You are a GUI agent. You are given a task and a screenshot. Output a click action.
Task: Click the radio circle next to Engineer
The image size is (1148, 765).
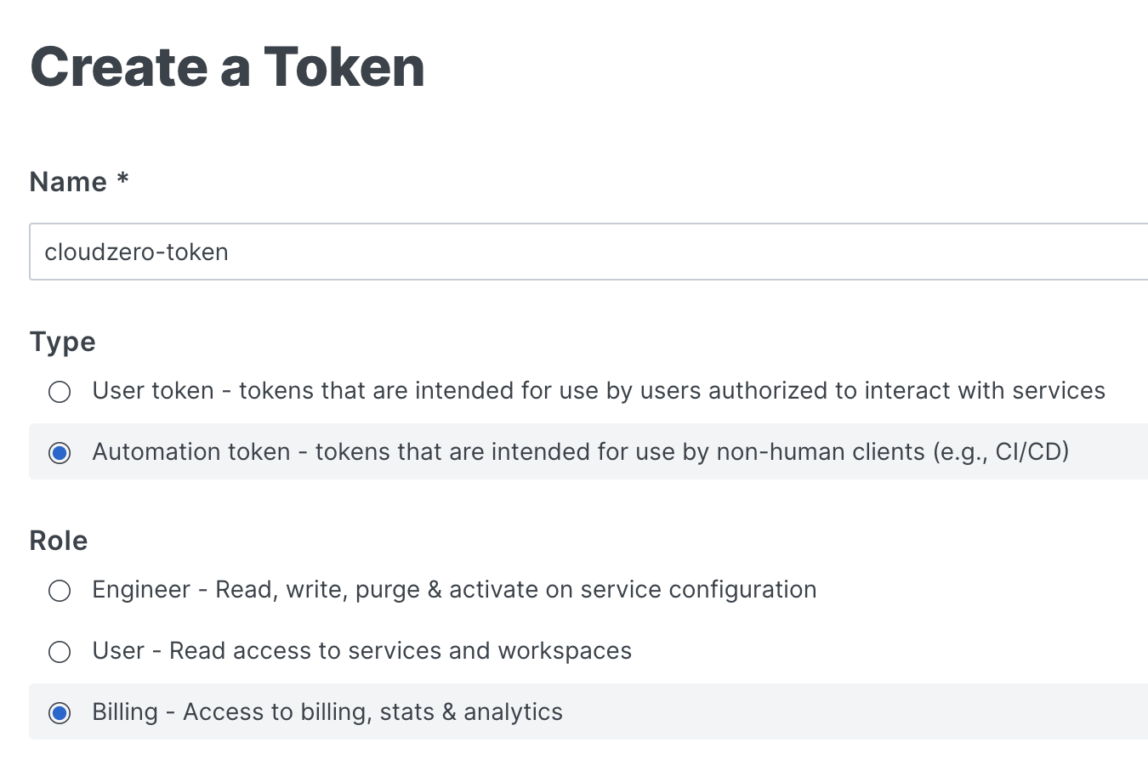(x=60, y=591)
